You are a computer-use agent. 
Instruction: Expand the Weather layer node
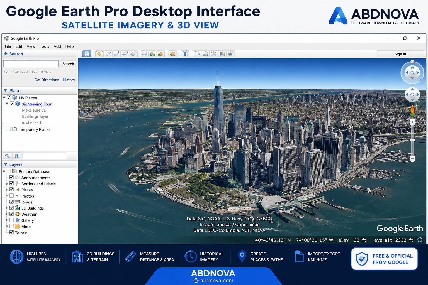coord(7,214)
